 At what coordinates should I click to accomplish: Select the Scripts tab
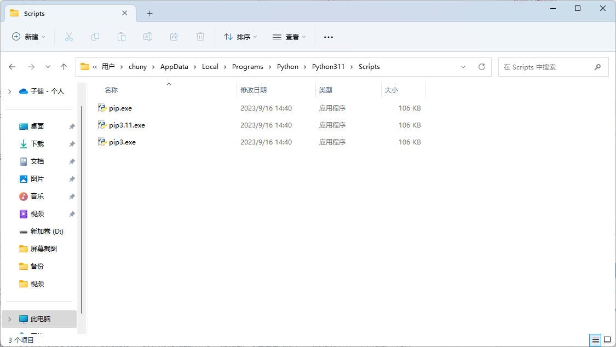71,13
